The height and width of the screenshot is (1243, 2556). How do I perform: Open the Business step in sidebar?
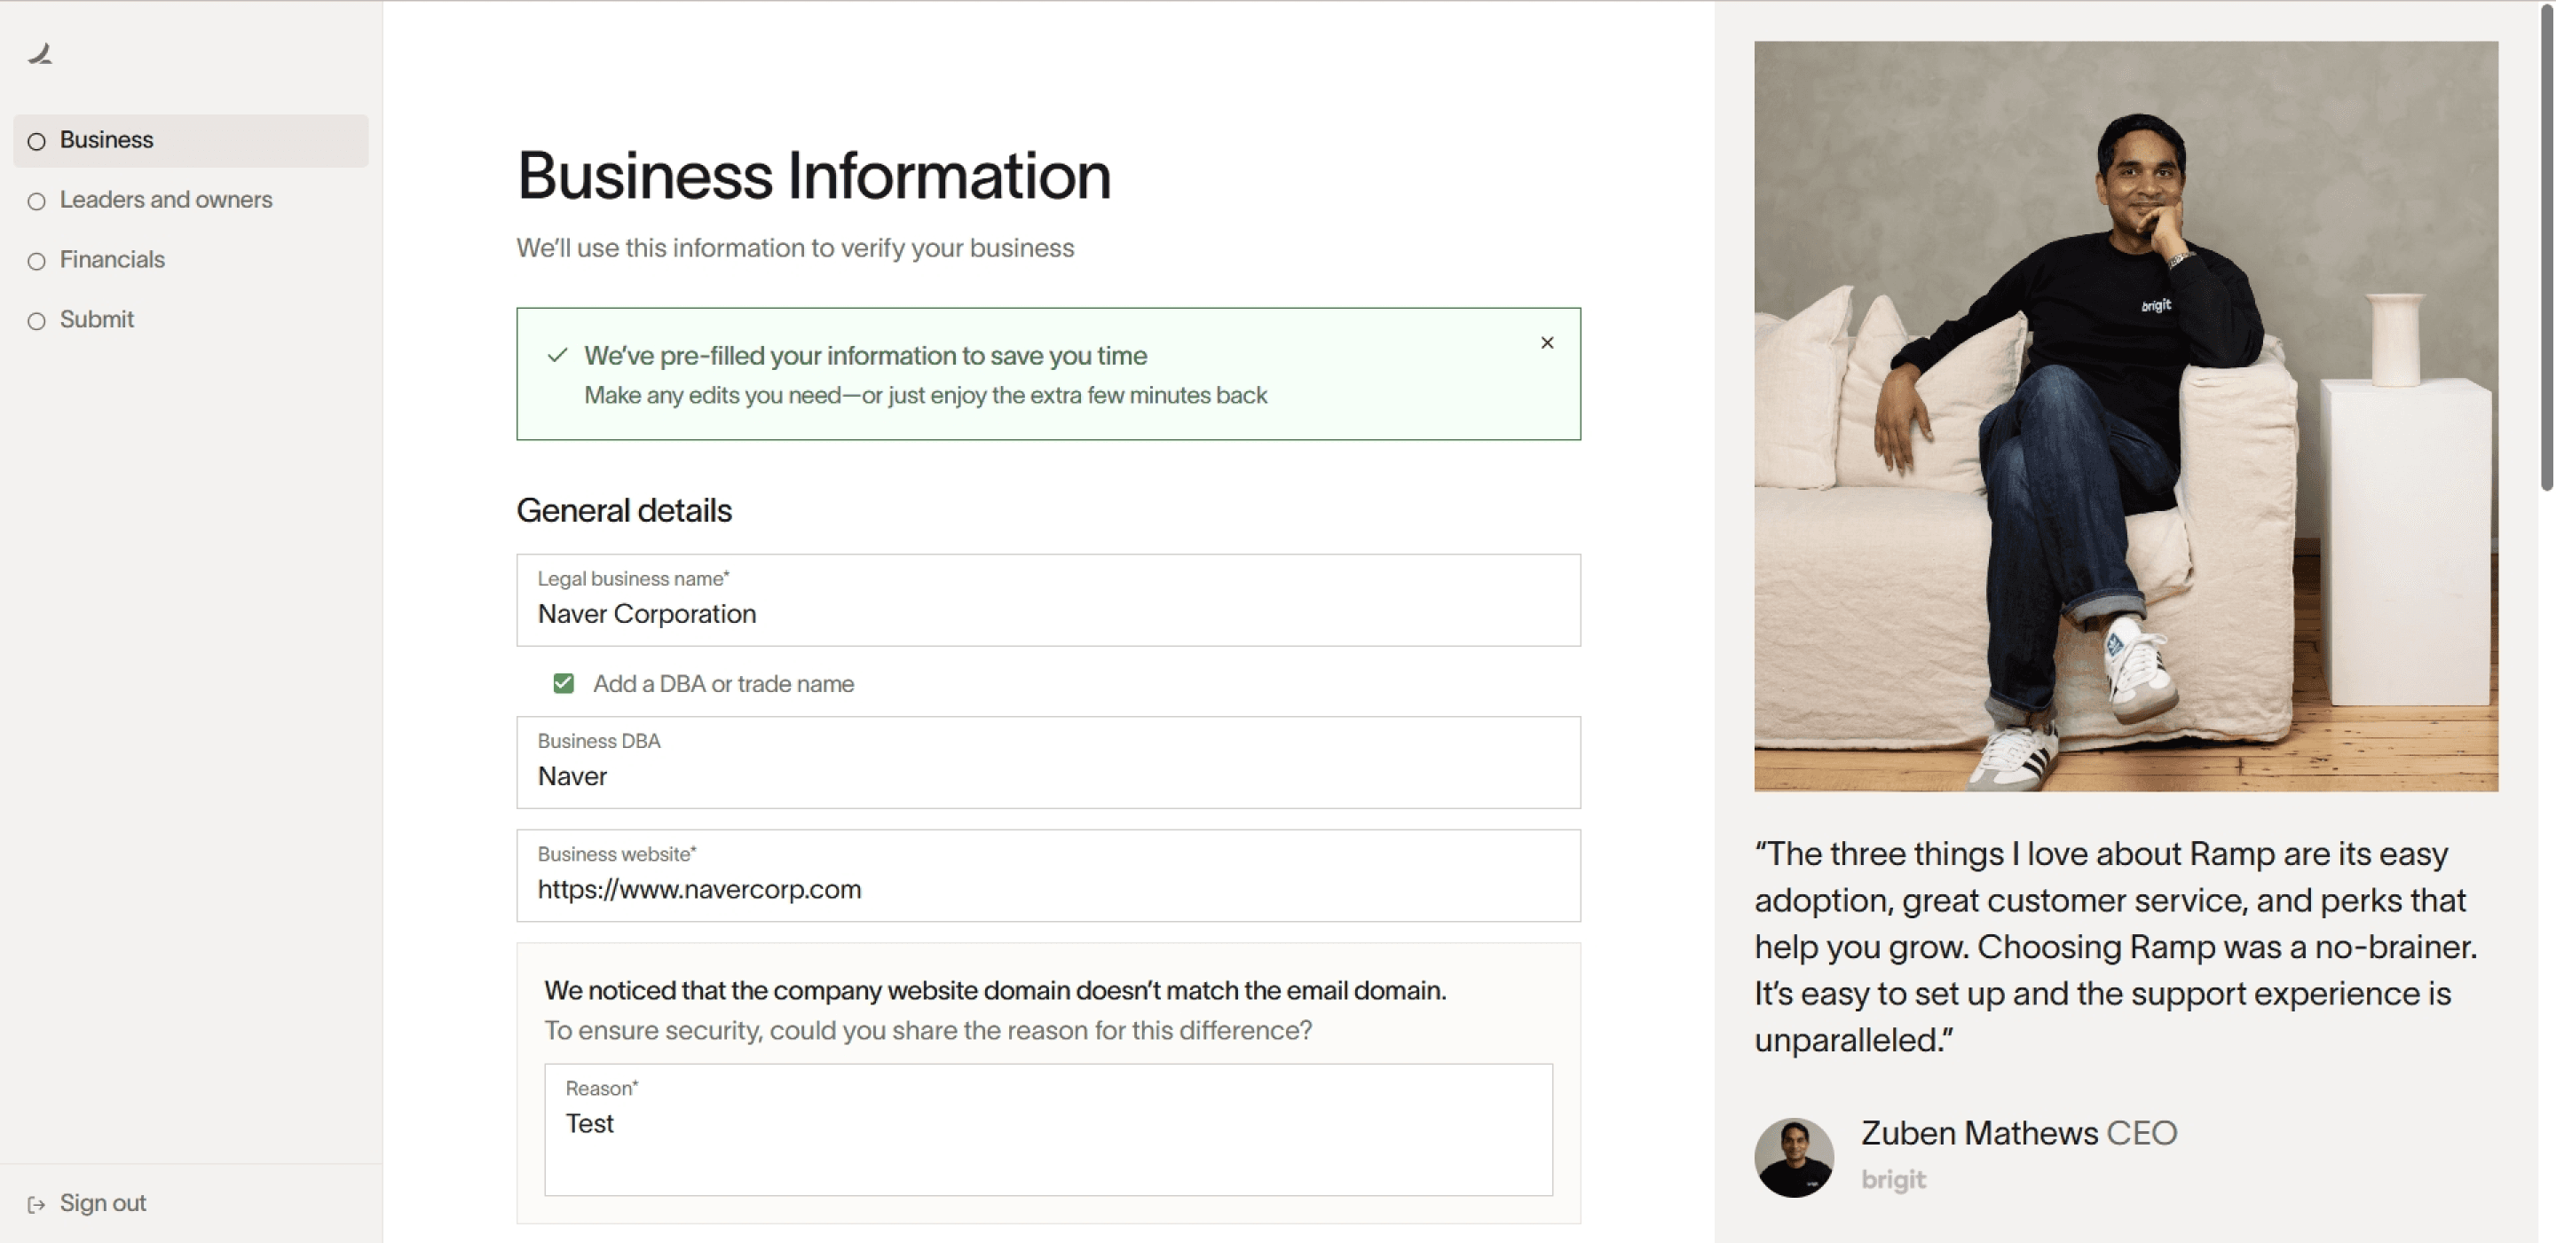(106, 140)
